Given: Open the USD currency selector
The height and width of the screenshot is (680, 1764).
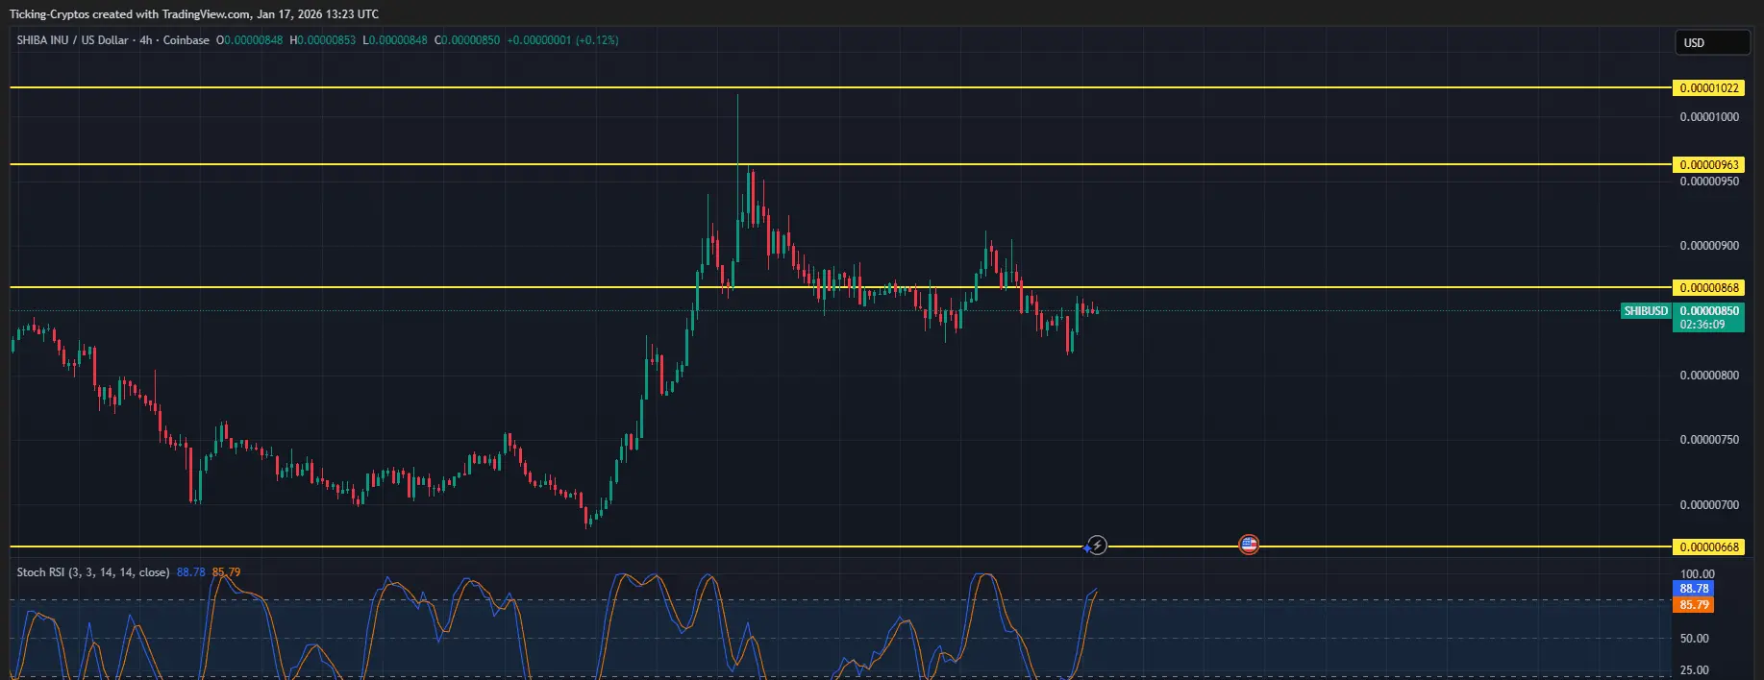Looking at the screenshot, I should pyautogui.click(x=1715, y=42).
